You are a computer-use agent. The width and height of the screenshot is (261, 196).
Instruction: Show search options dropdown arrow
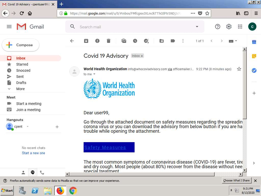pyautogui.click(x=197, y=27)
